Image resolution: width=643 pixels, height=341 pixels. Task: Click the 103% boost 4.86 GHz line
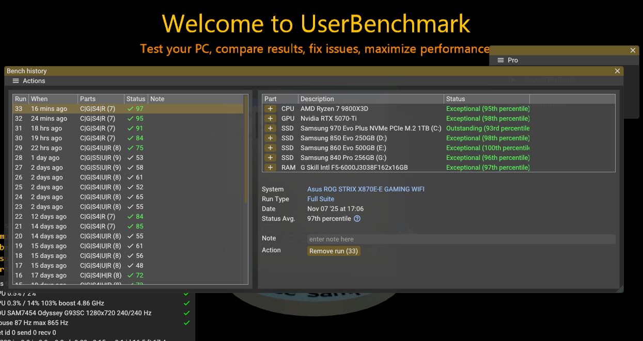tap(52, 303)
